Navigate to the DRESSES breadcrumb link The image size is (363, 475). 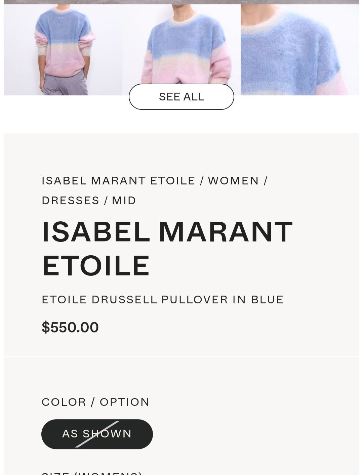tap(71, 201)
